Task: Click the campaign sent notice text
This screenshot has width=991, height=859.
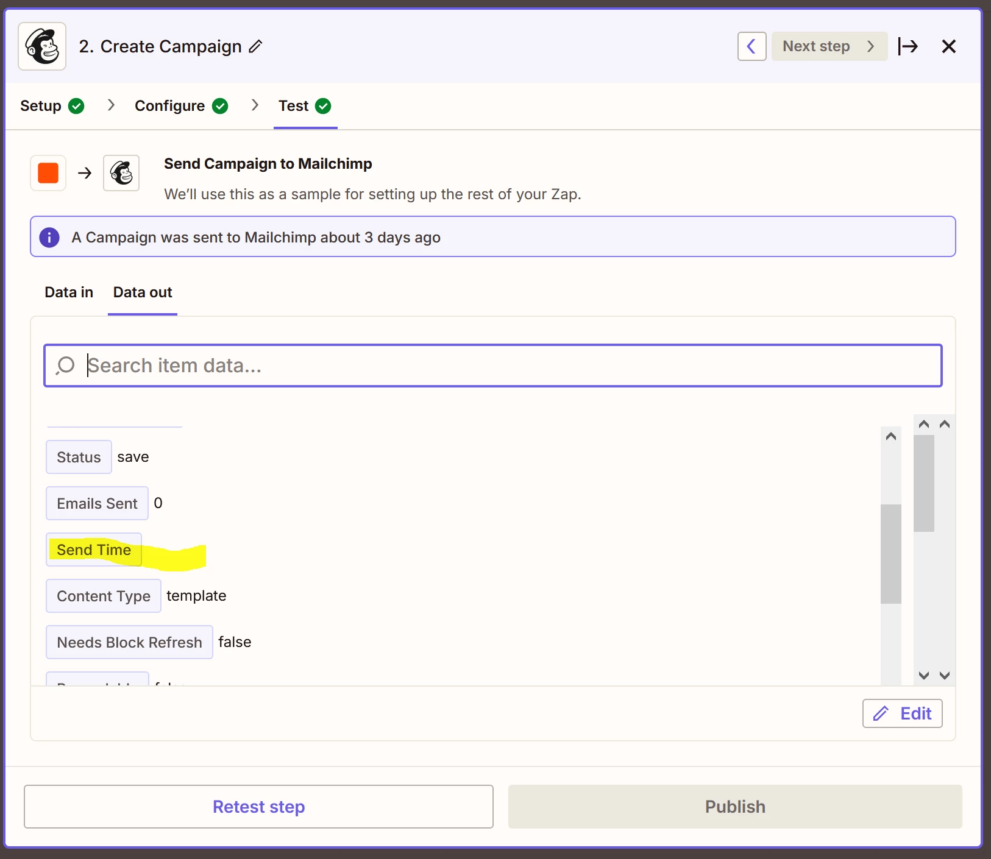Action: point(256,238)
